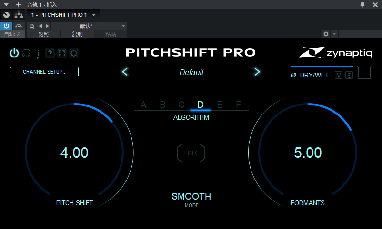Select algorithm F
This screenshot has width=382, height=229.
tap(239, 105)
